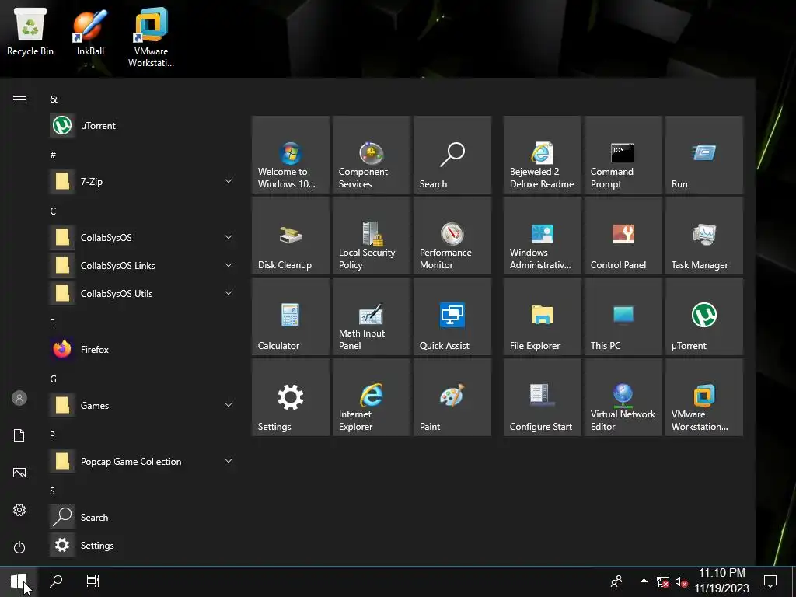Open the VMware Workstation tile
This screenshot has width=796, height=597.
[704, 397]
